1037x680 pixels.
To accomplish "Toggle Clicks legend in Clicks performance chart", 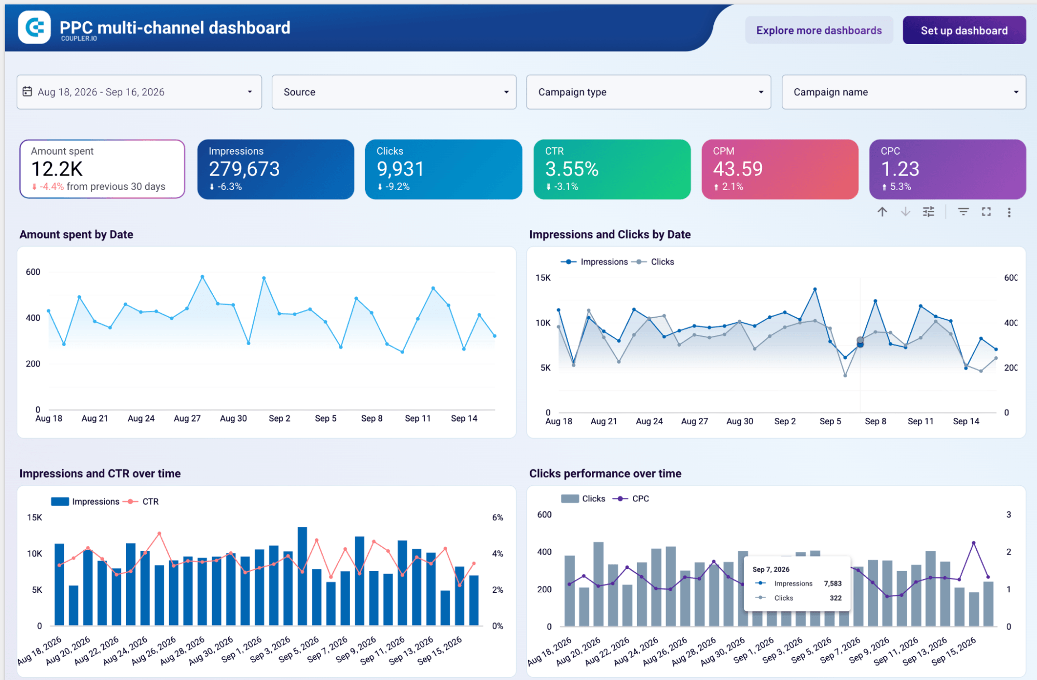I will pyautogui.click(x=584, y=498).
